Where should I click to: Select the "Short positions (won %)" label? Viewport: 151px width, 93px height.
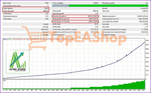click(x=61, y=19)
